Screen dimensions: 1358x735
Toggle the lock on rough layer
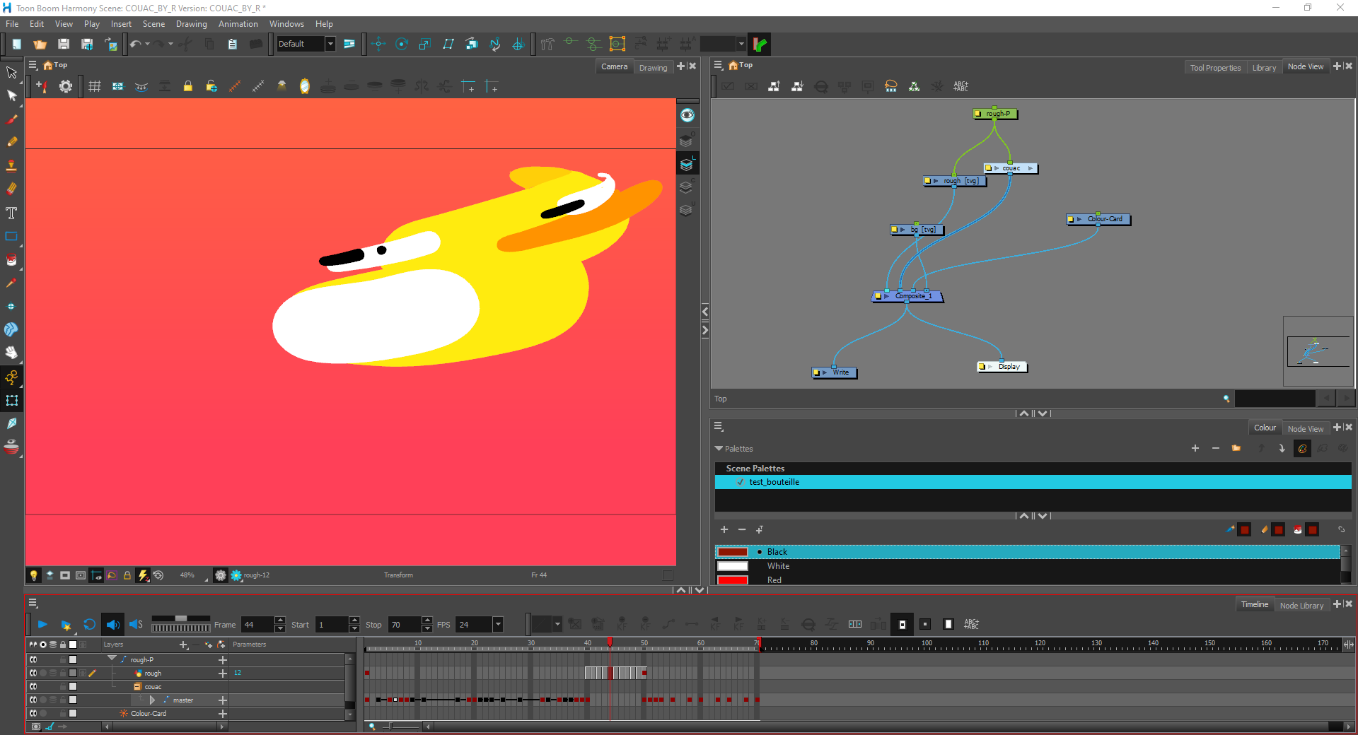(62, 673)
